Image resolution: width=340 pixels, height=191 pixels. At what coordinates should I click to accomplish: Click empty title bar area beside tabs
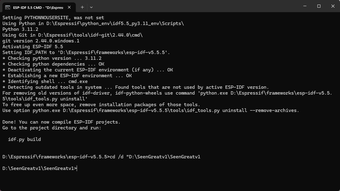coord(195,6)
